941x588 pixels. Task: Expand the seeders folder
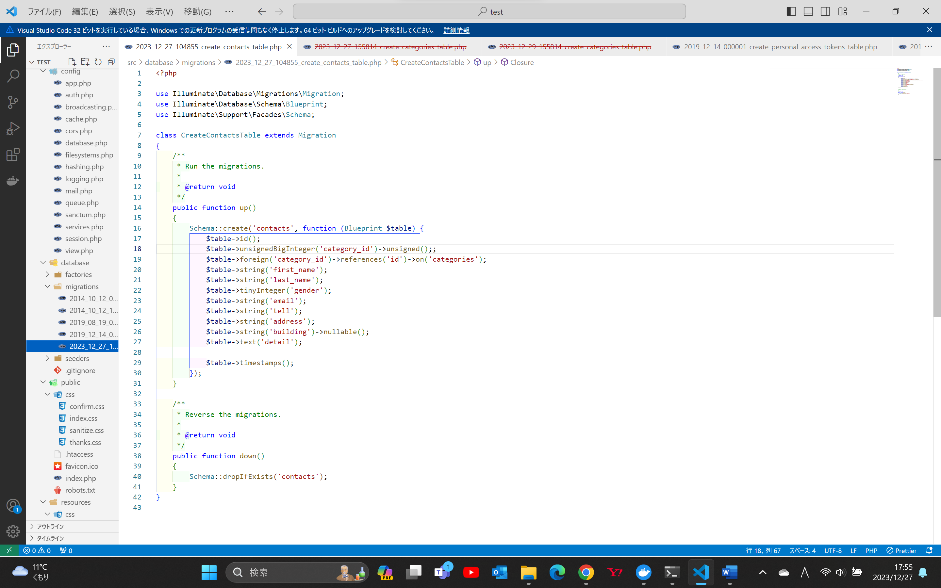tap(47, 358)
